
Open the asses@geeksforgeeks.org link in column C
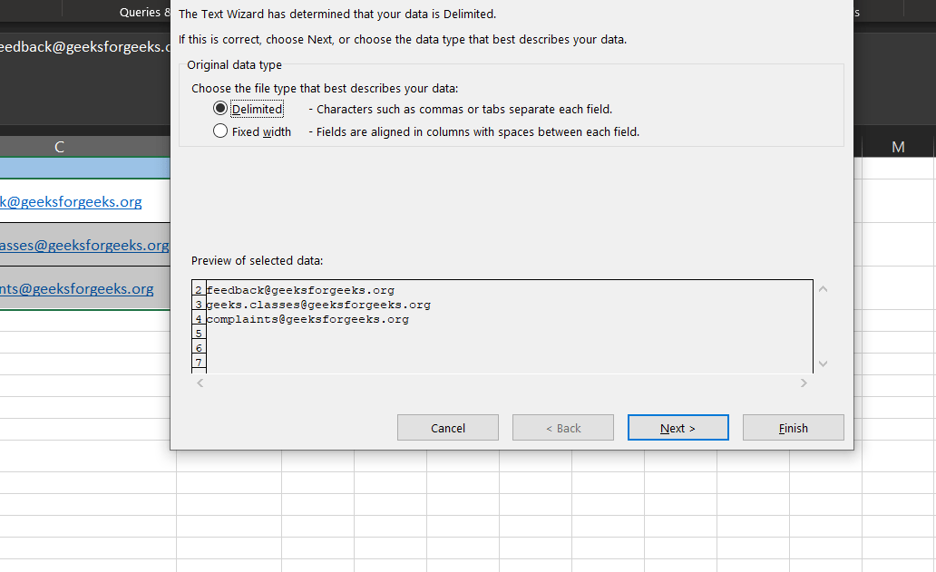pyautogui.click(x=84, y=245)
